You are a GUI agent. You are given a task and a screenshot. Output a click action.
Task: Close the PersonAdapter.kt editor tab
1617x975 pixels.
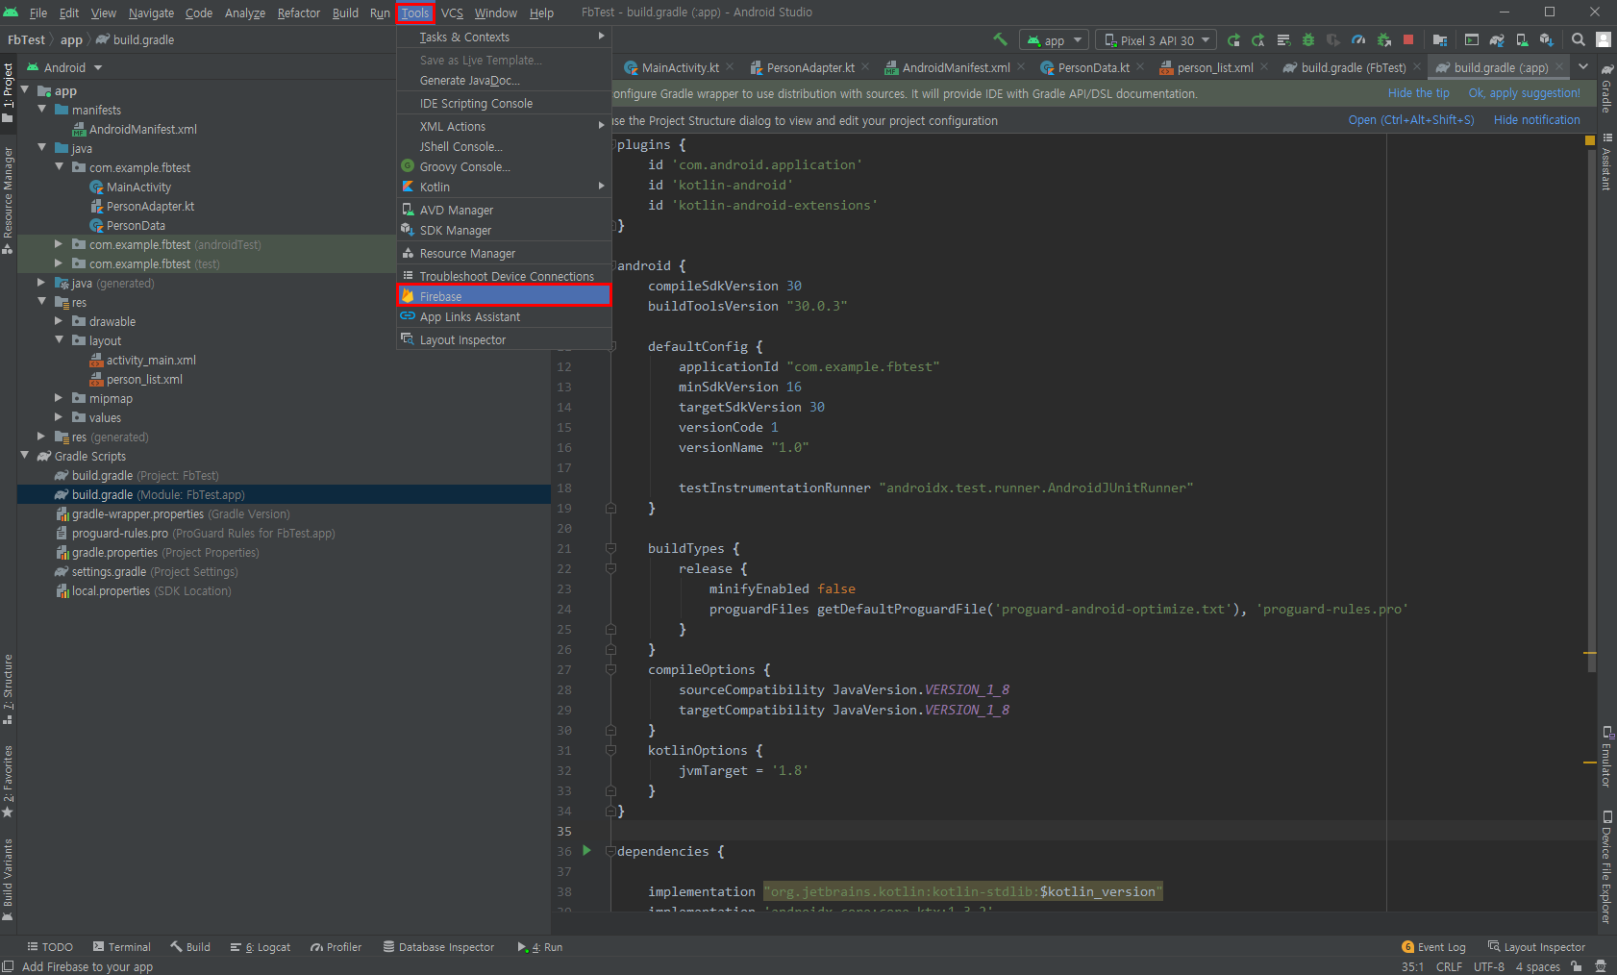pyautogui.click(x=865, y=66)
